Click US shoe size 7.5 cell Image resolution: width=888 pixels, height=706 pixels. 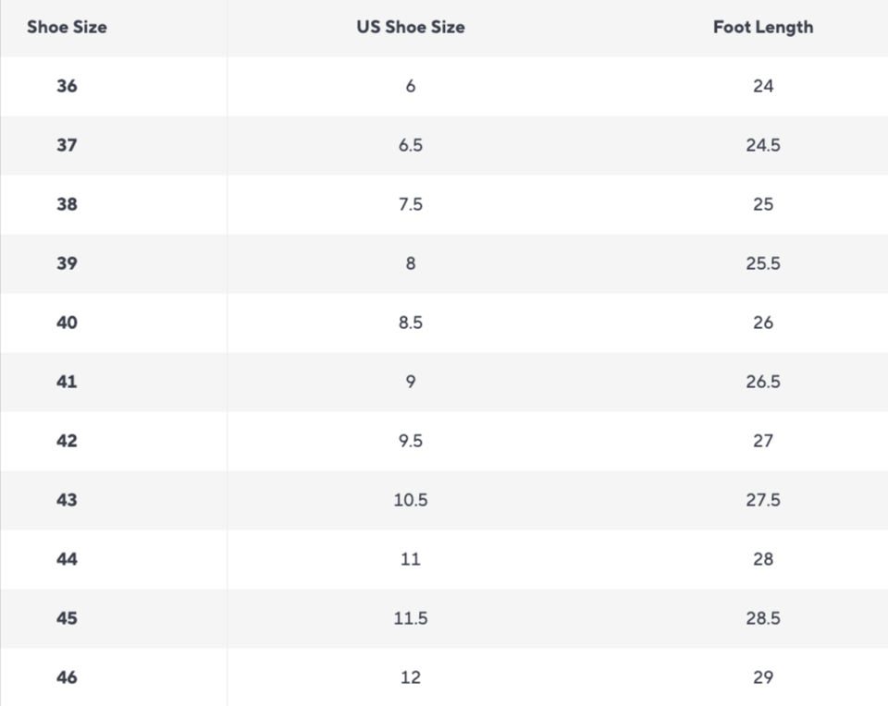pos(411,204)
